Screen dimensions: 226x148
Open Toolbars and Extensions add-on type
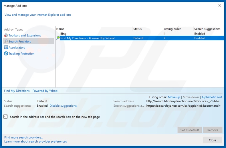pyautogui.click(x=25, y=35)
